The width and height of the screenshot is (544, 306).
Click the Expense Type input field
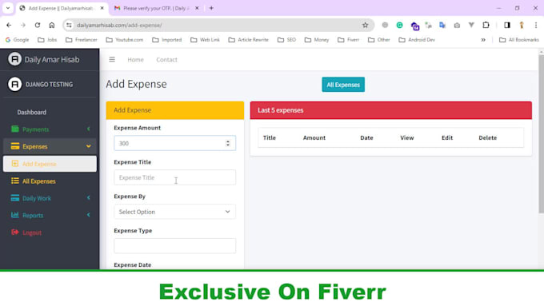[x=175, y=246]
